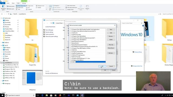Select the %SystemRoot% path entry
The height and width of the screenshot is (97, 173).
pyautogui.click(x=88, y=43)
